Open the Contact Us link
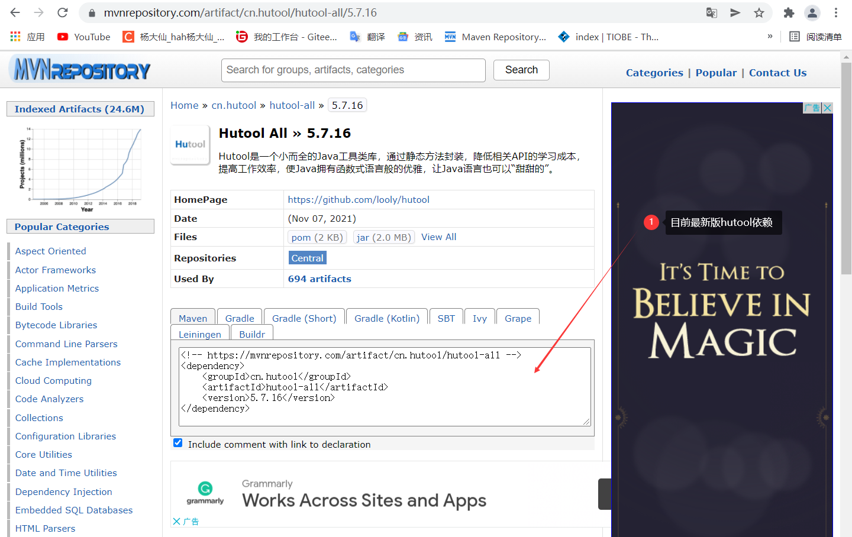The width and height of the screenshot is (852, 537). click(x=777, y=73)
